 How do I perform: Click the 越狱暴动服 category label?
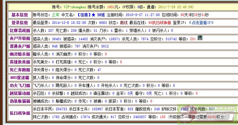click(20, 93)
